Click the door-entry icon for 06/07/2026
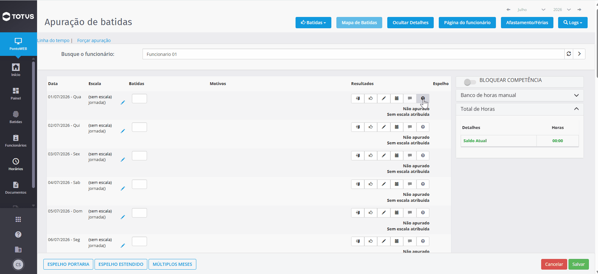Image resolution: width=598 pixels, height=274 pixels. coord(358,241)
